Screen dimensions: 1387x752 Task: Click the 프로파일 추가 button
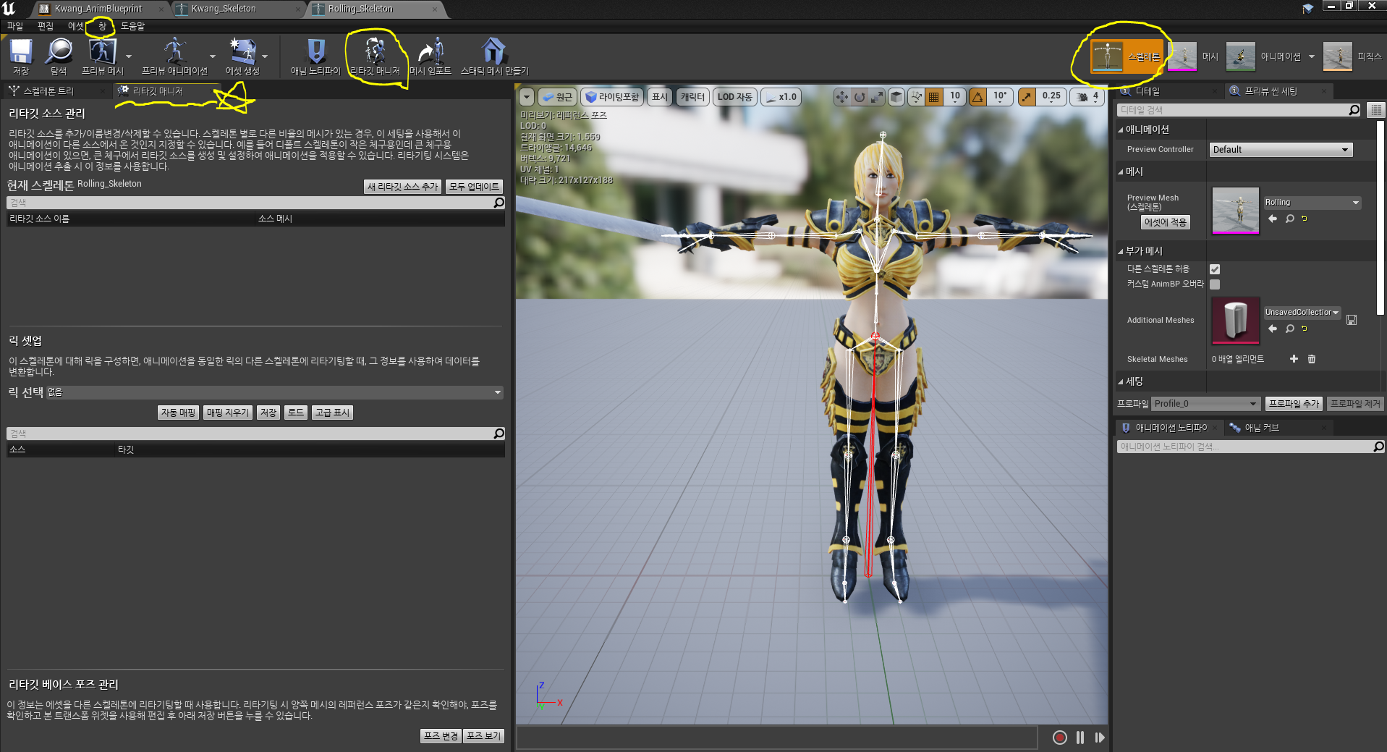1294,404
